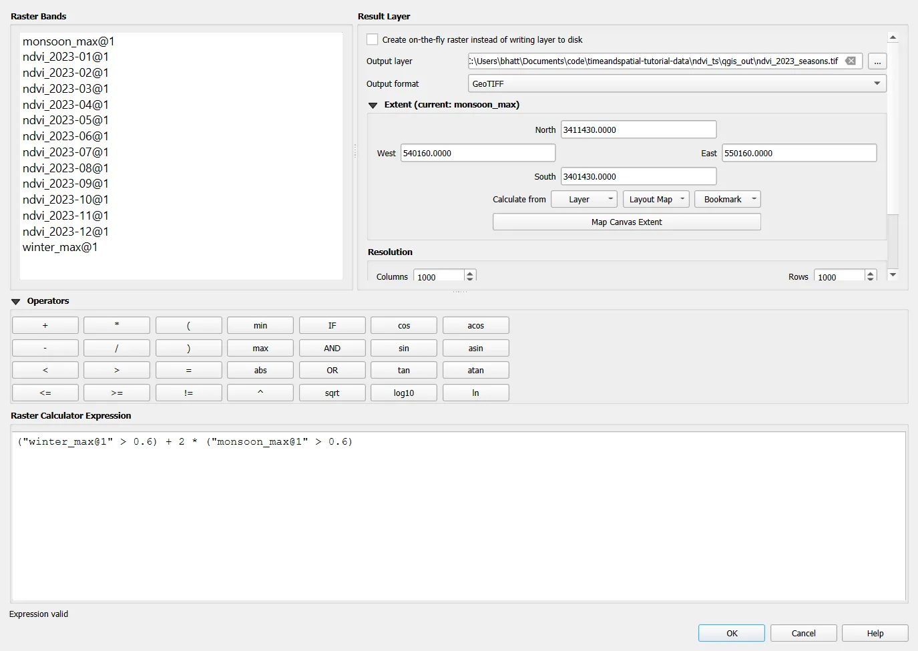The width and height of the screenshot is (918, 651).
Task: Insert the AND operator
Action: [x=332, y=348]
